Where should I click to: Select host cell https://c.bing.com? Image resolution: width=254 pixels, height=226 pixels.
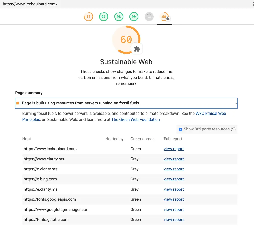(40, 179)
